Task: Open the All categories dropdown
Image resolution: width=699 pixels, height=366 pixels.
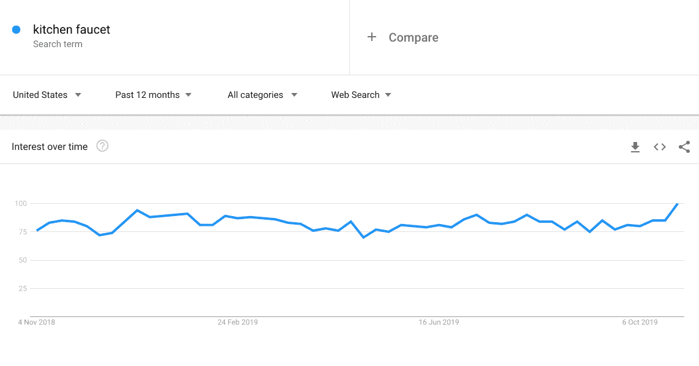Action: pos(262,95)
